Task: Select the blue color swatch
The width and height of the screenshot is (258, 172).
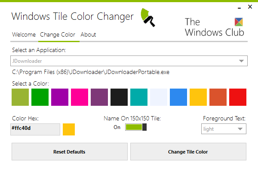Action: [178, 97]
